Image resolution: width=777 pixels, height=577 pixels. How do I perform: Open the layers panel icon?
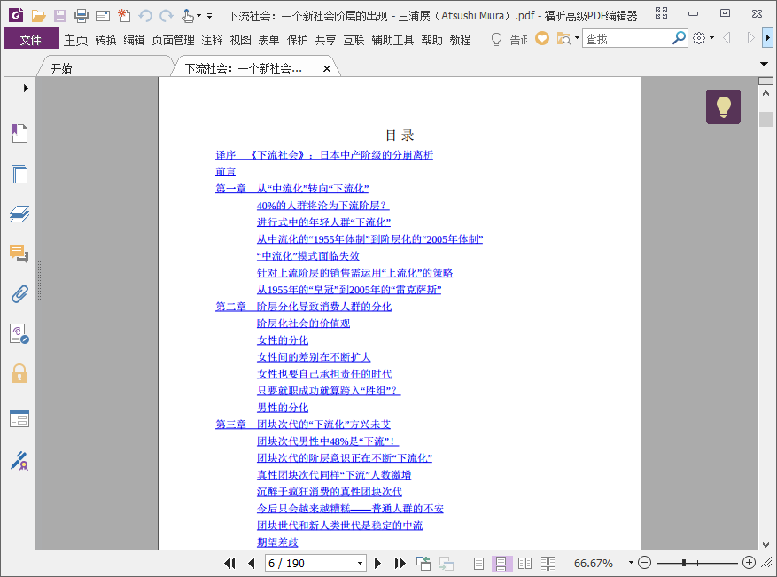click(x=19, y=214)
